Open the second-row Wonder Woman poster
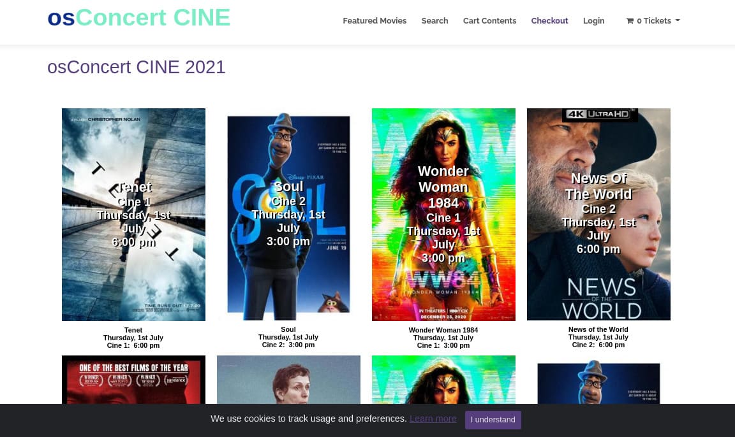The width and height of the screenshot is (735, 437). coord(443,380)
